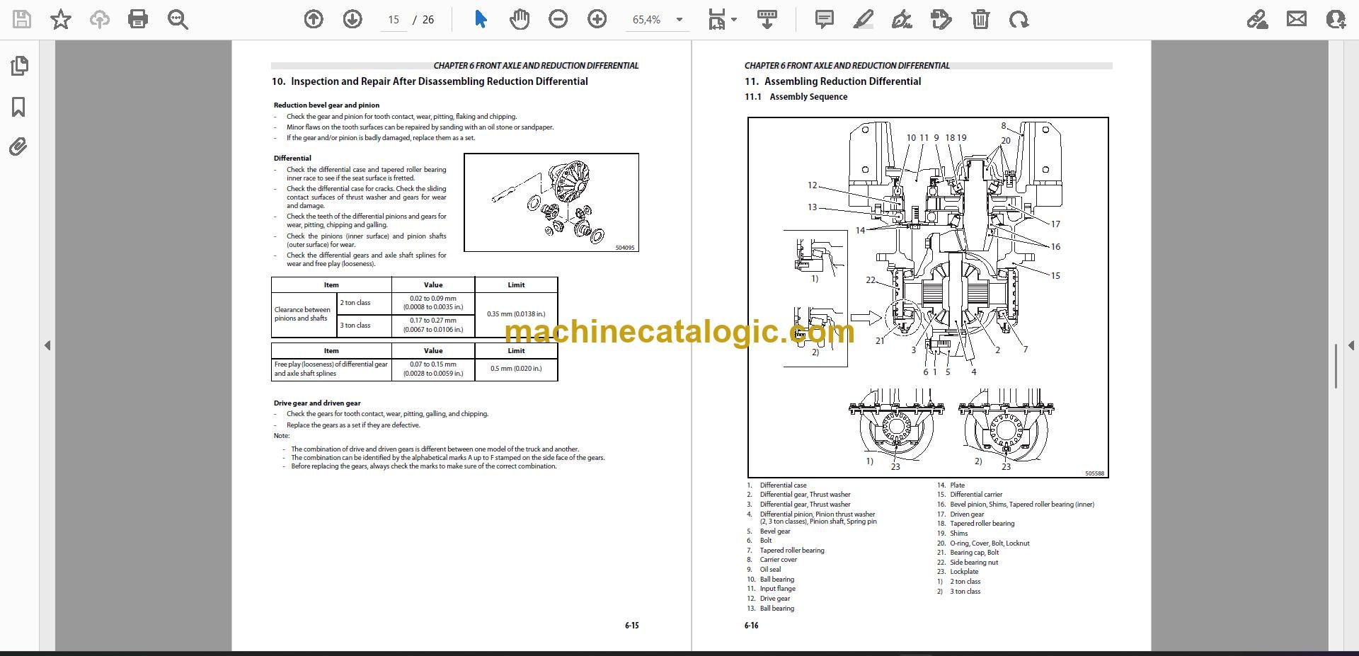
Task: Expand the page fit options dropdown
Action: tap(722, 20)
